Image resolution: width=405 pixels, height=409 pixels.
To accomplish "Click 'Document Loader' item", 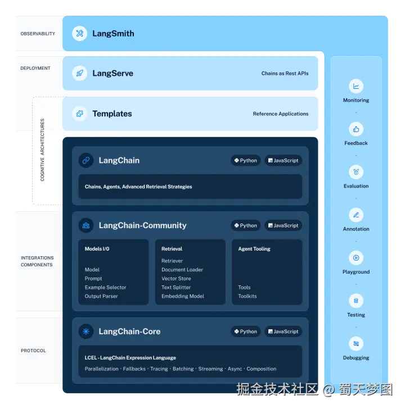I will (x=182, y=270).
